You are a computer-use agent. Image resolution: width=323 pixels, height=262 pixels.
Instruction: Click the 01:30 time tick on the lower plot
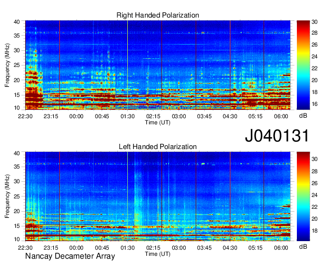[x=127, y=248]
